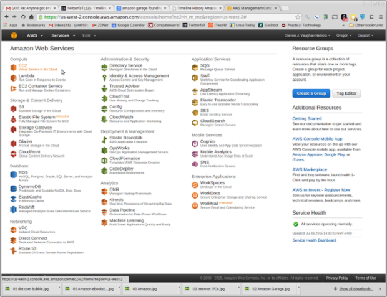Open the Chrome hamburger menu

(381, 17)
